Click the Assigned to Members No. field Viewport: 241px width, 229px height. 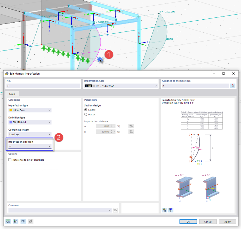(195, 86)
